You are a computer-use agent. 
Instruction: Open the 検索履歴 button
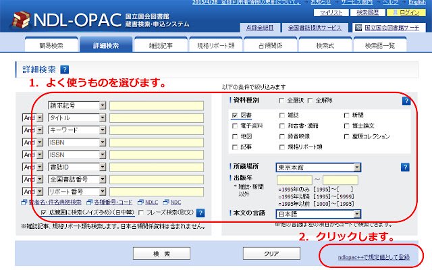pyautogui.click(x=367, y=12)
